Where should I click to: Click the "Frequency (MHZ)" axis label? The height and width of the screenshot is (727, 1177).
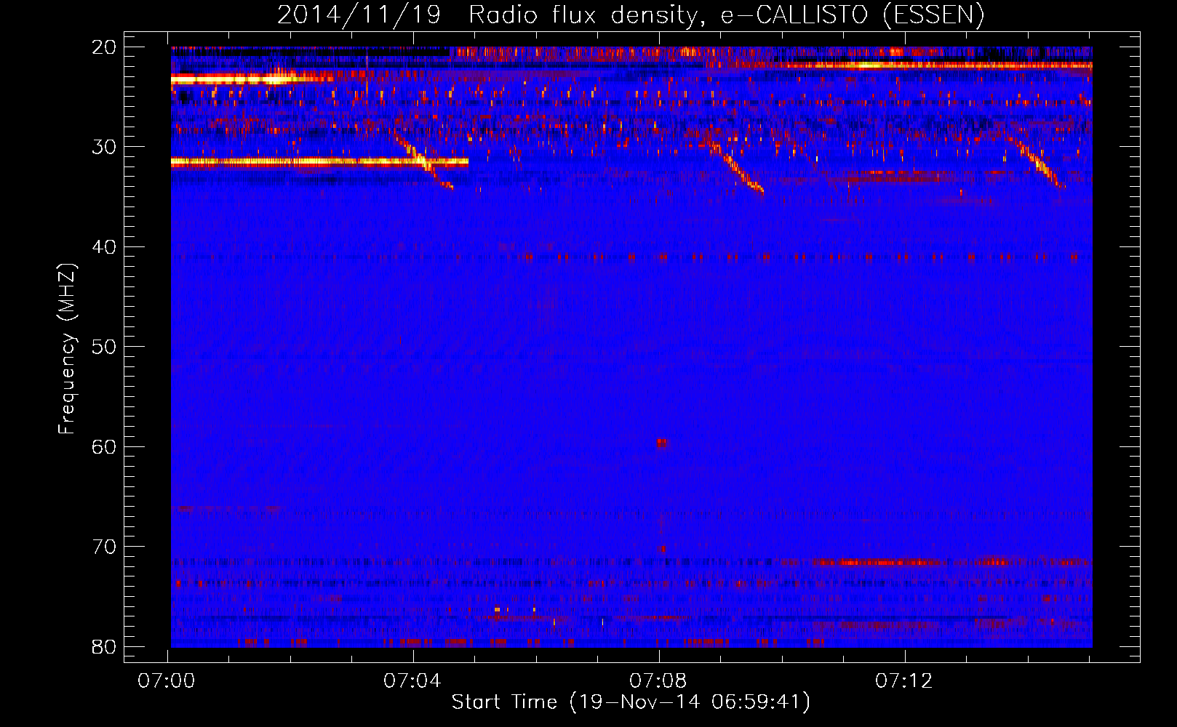click(67, 349)
